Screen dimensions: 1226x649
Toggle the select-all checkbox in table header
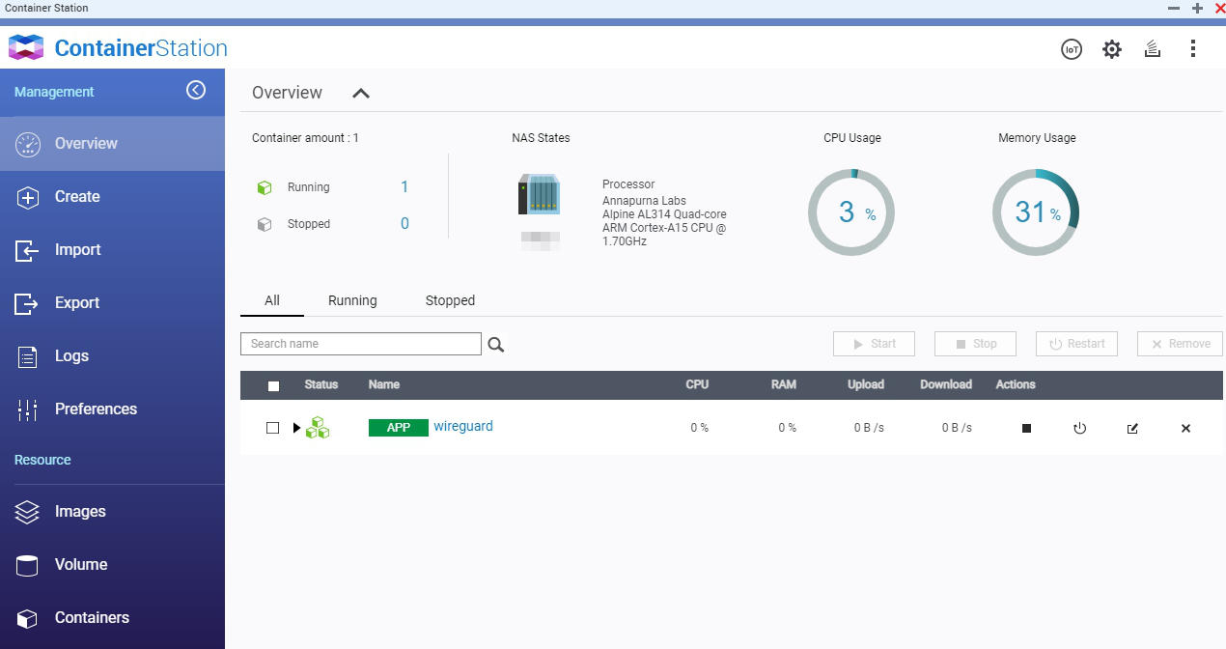pyautogui.click(x=273, y=385)
